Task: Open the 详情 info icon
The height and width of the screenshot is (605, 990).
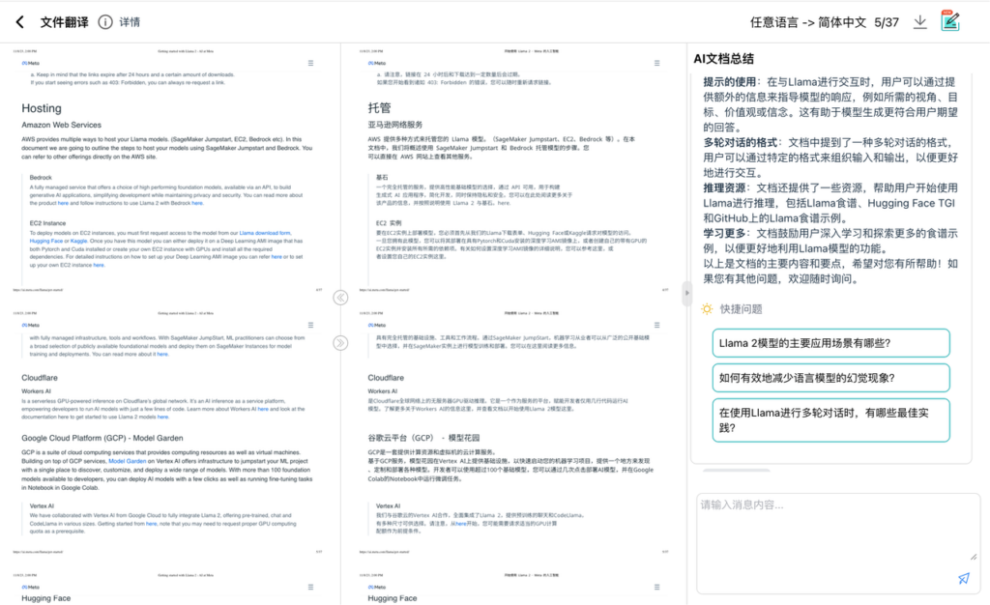Action: click(105, 22)
